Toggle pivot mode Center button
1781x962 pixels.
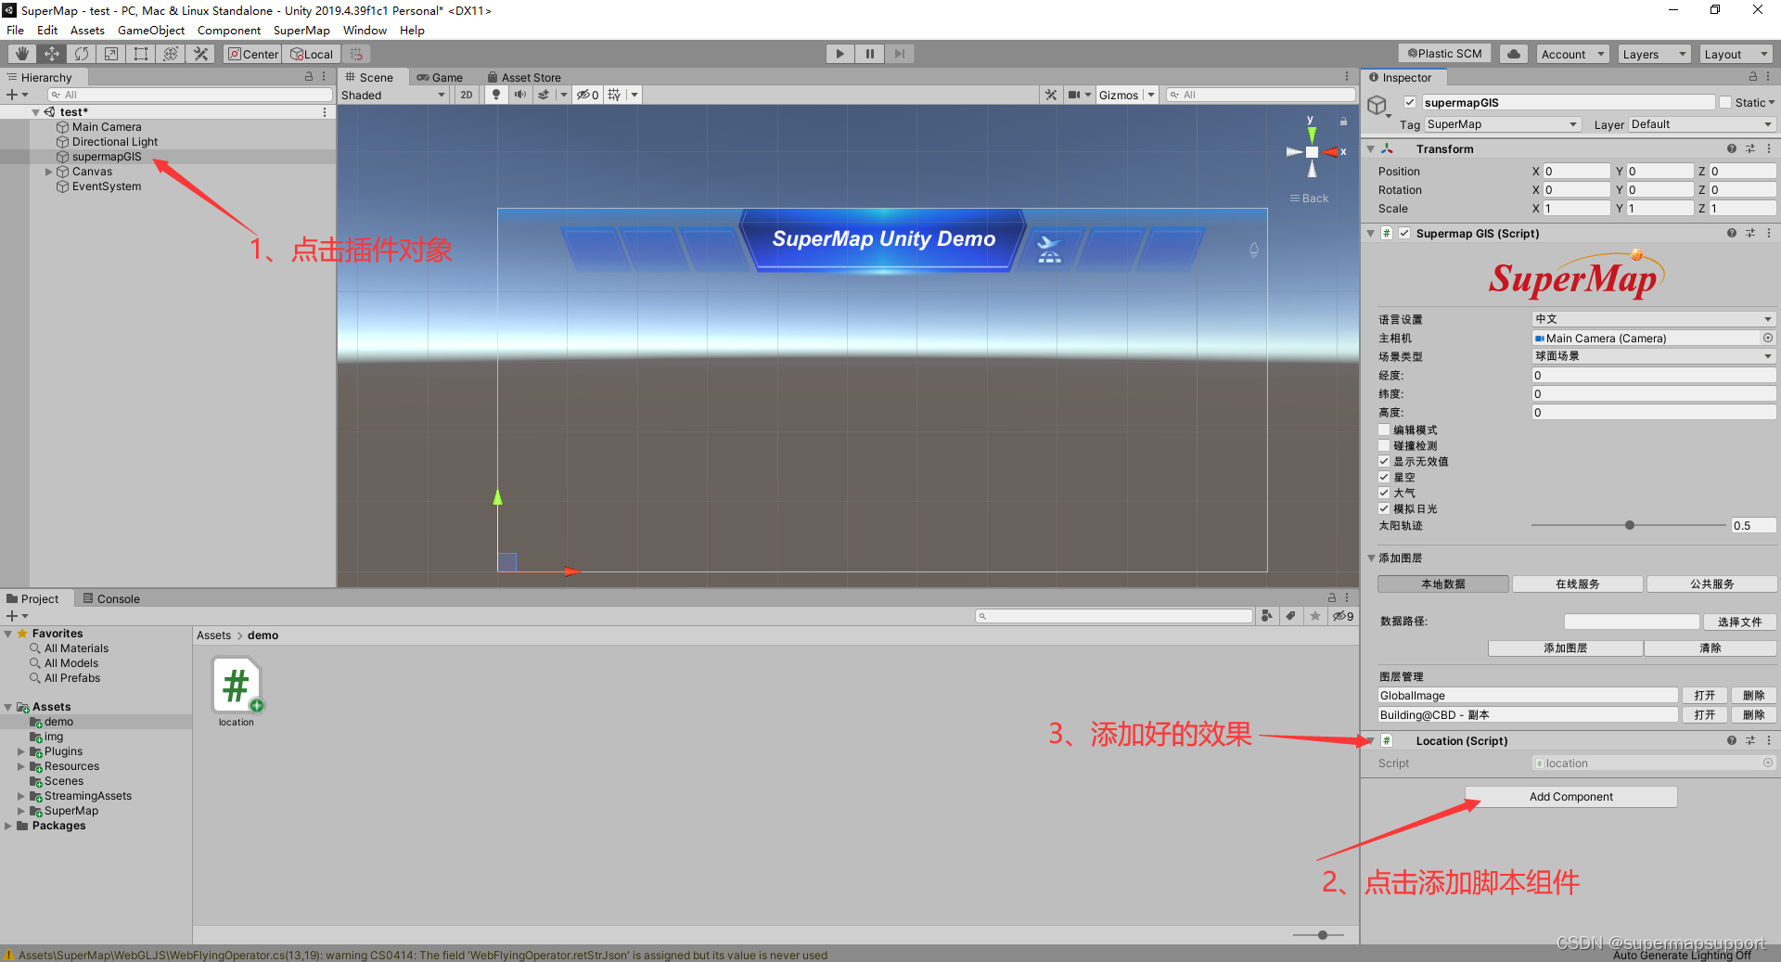coord(252,54)
